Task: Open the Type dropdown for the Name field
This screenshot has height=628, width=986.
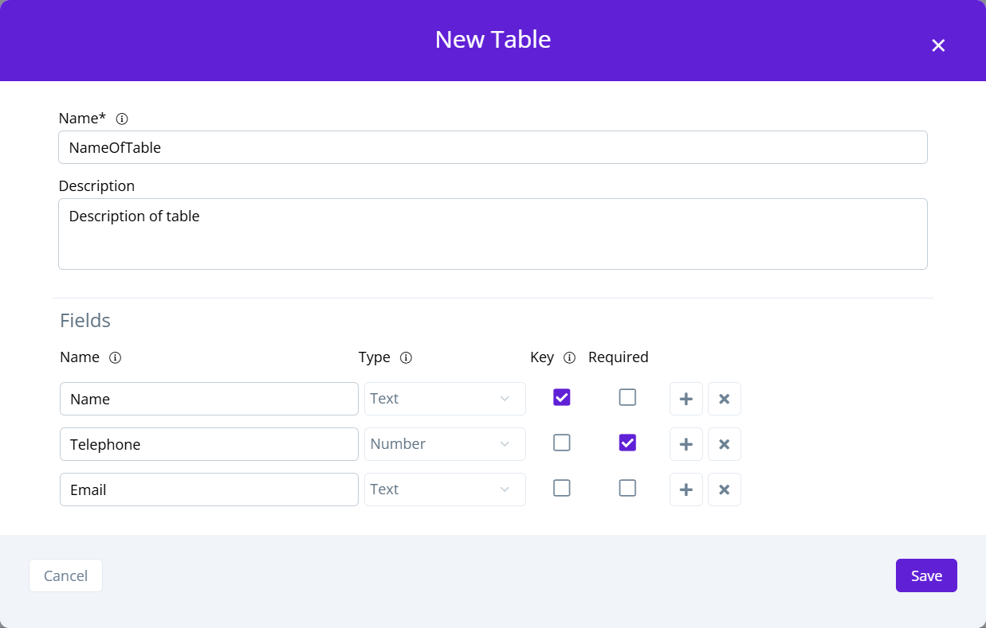Action: [x=444, y=399]
